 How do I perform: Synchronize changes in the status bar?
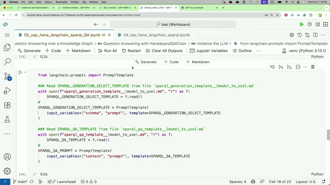[32, 182]
